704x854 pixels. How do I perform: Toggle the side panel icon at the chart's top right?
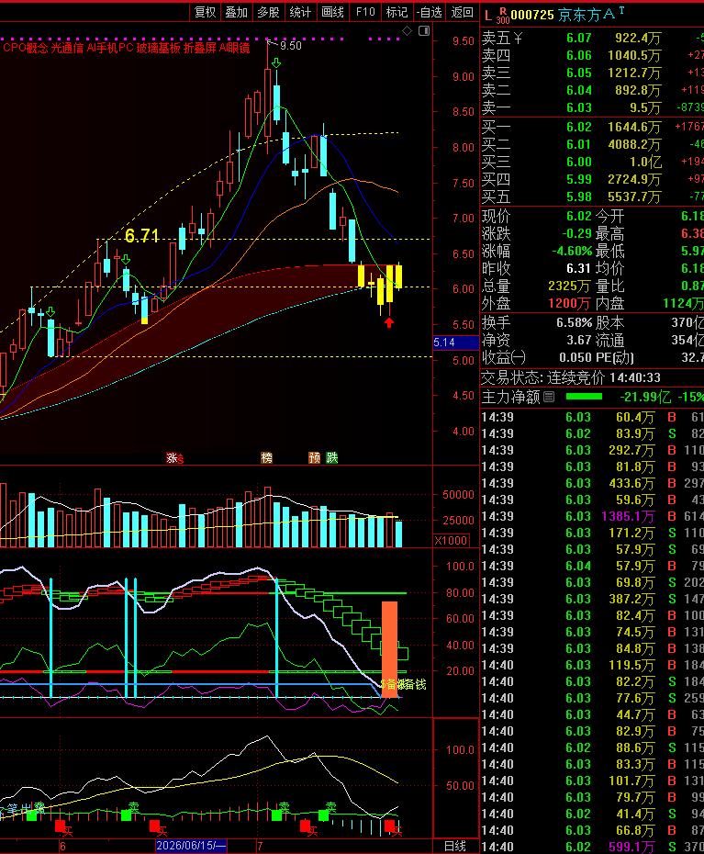[x=424, y=31]
